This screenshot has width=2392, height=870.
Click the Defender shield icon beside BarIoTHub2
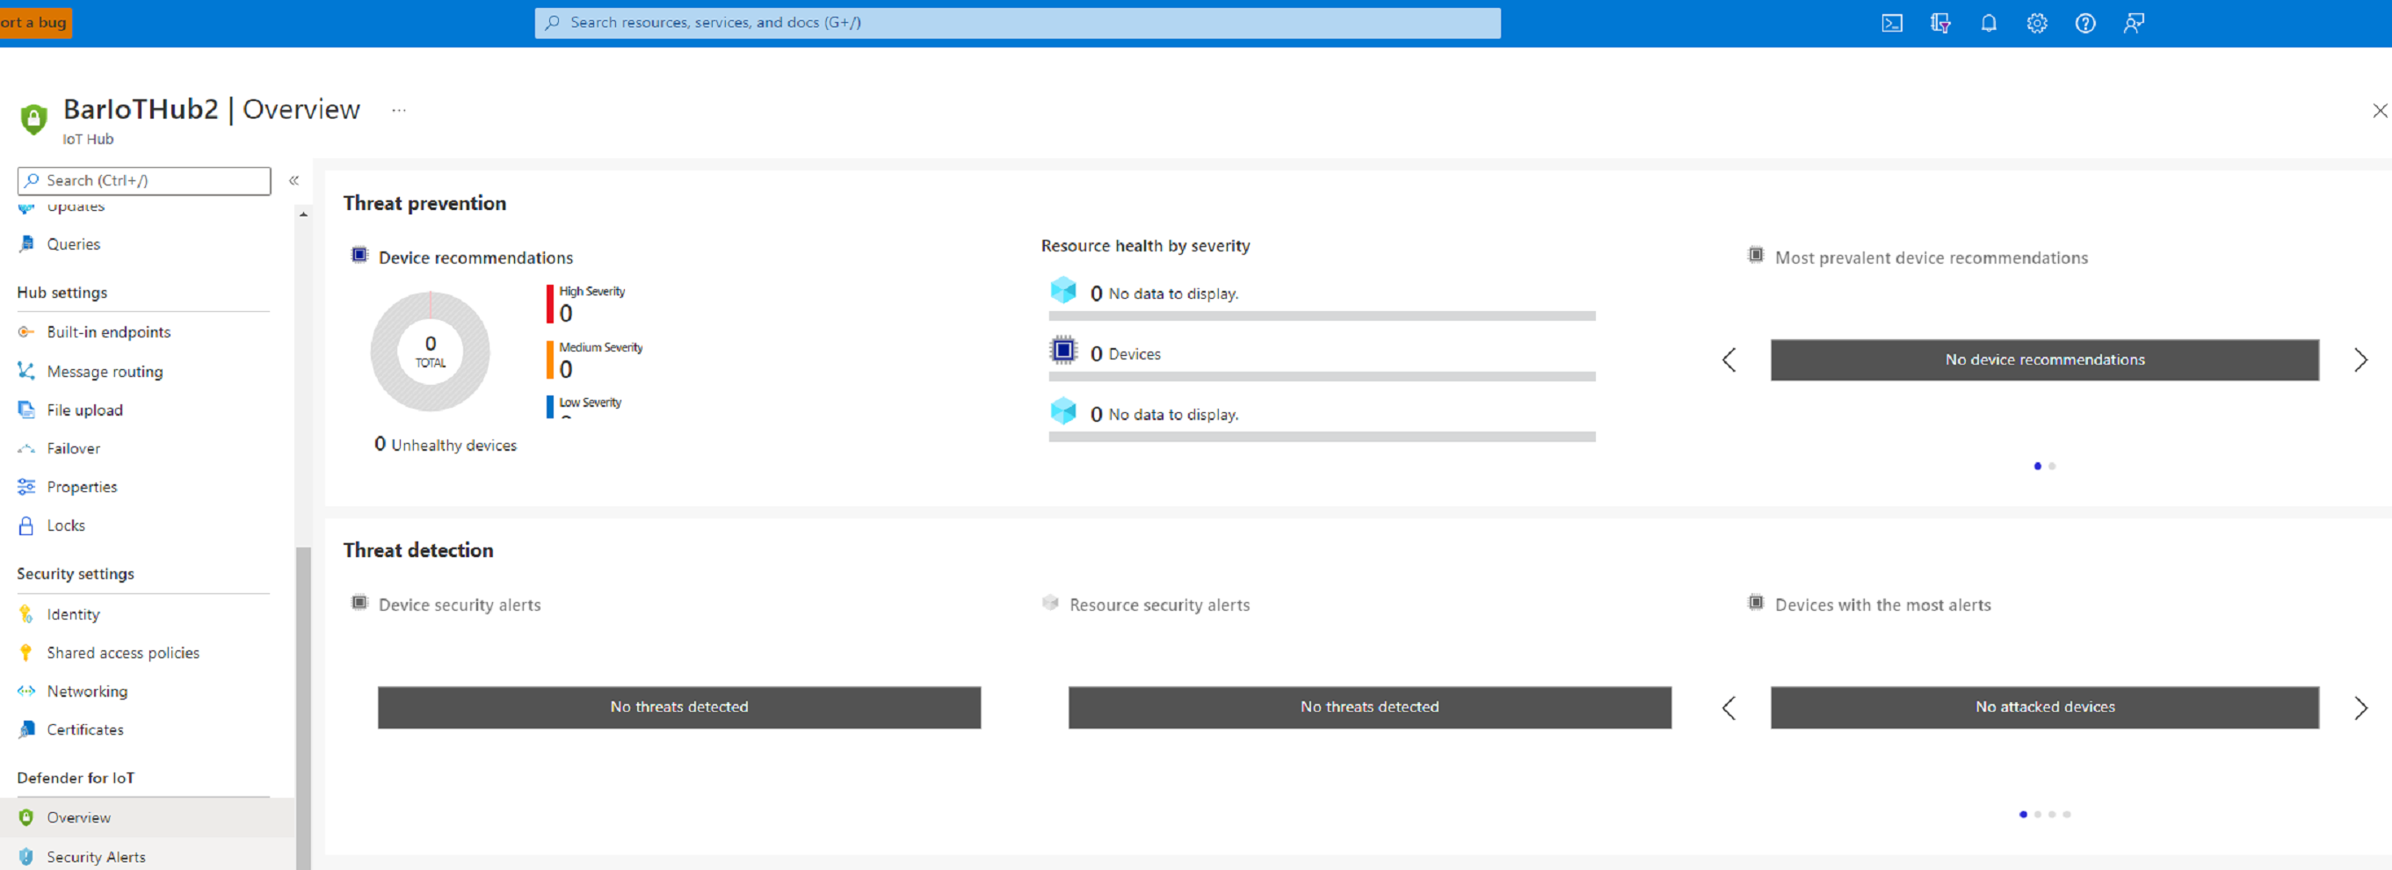33,119
